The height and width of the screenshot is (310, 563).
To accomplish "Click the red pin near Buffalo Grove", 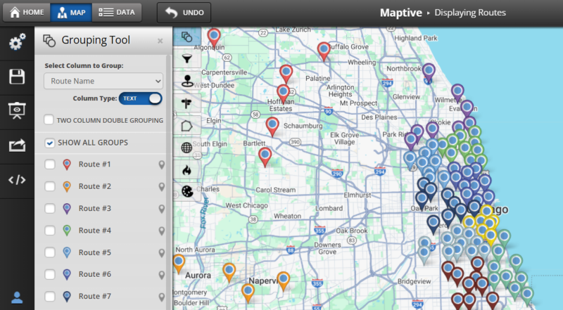I will 324,51.
